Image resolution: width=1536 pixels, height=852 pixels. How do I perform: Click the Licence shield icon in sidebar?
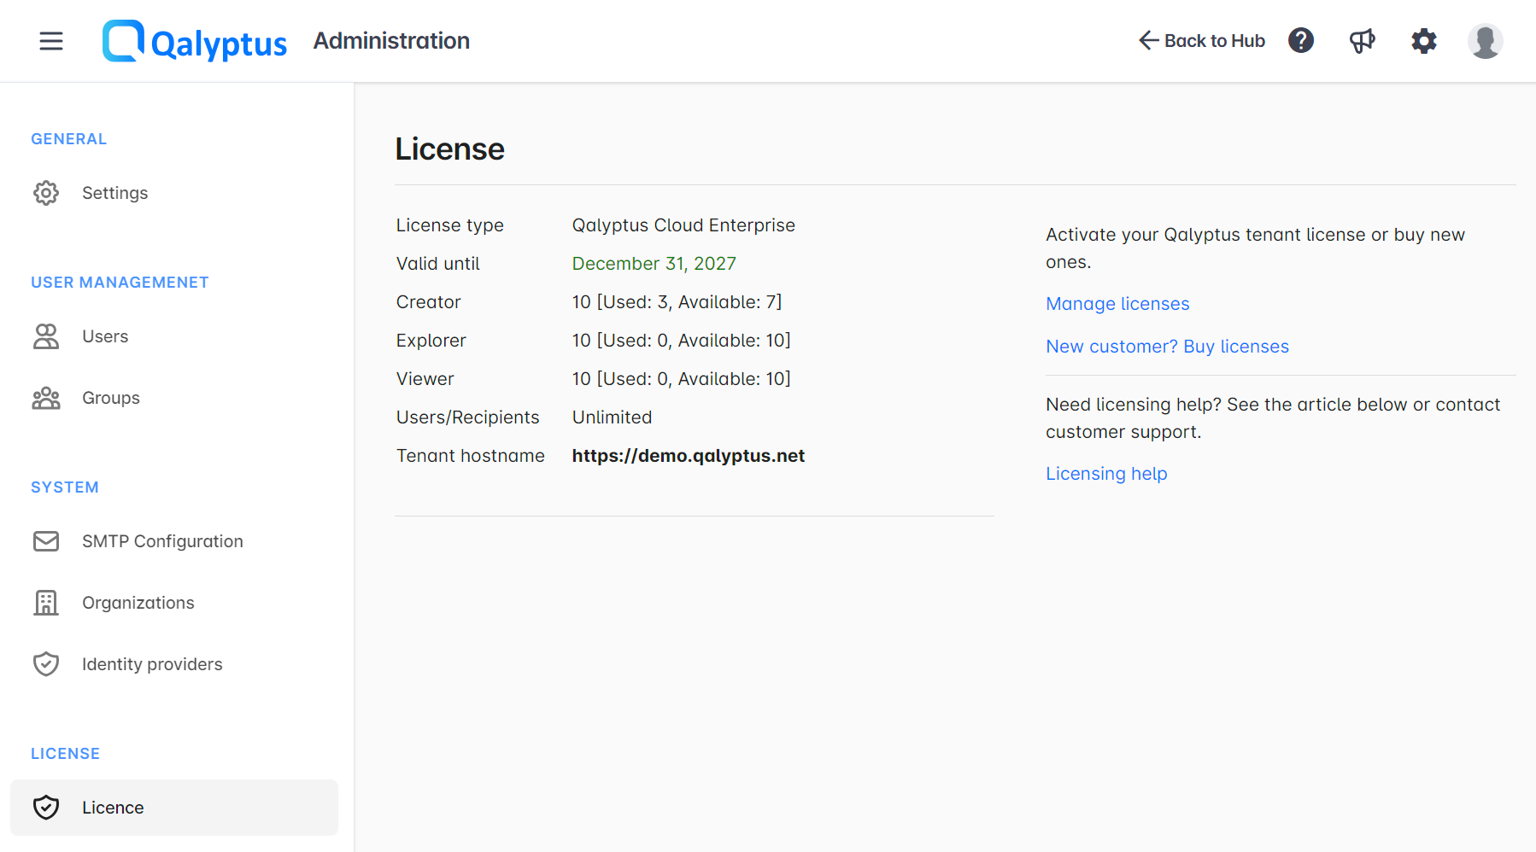[x=46, y=807]
